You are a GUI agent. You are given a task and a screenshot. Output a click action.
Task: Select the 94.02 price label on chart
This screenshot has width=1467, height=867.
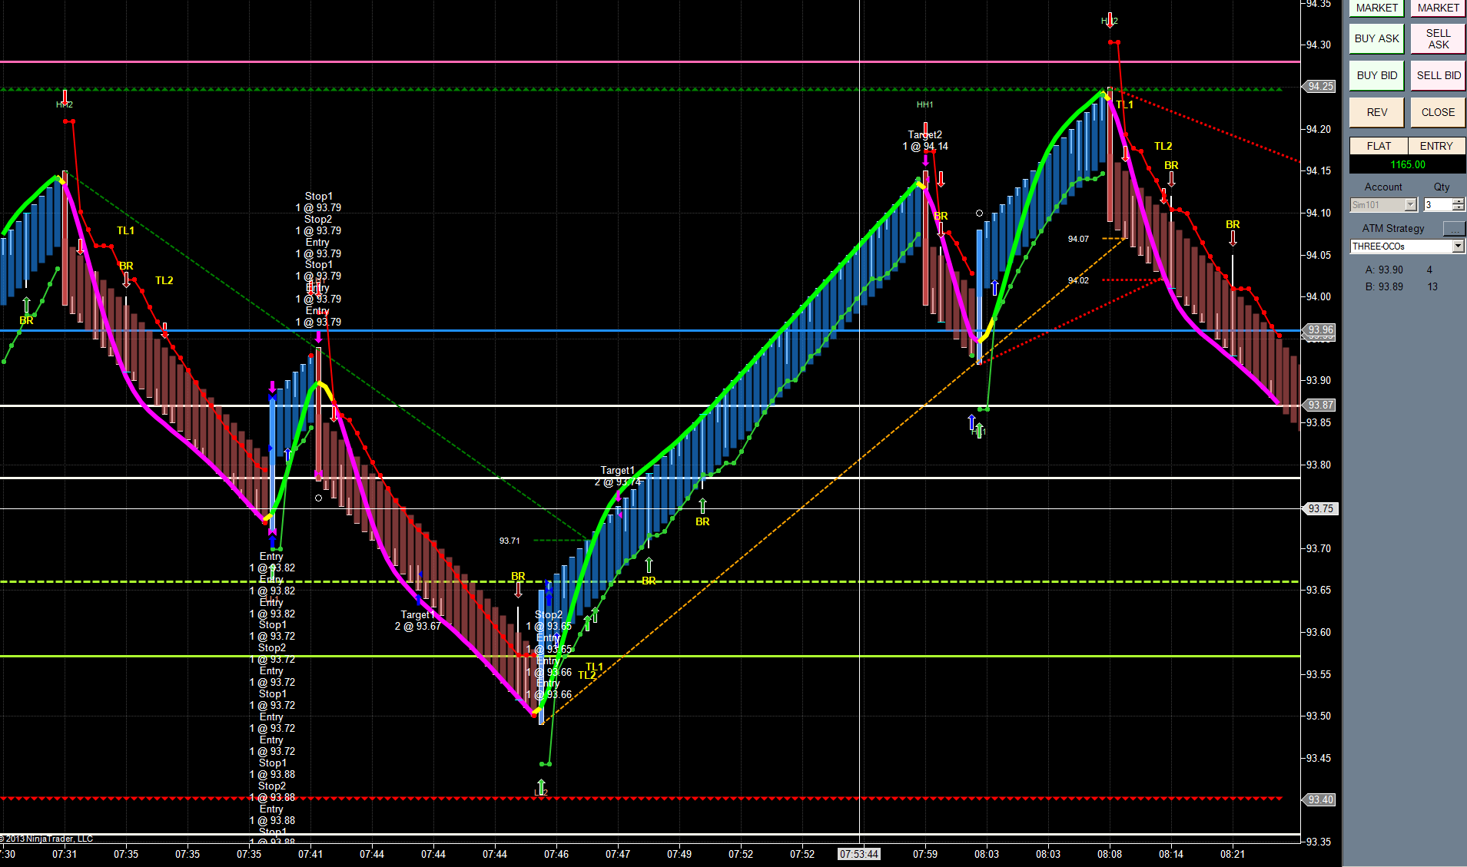(x=1078, y=280)
